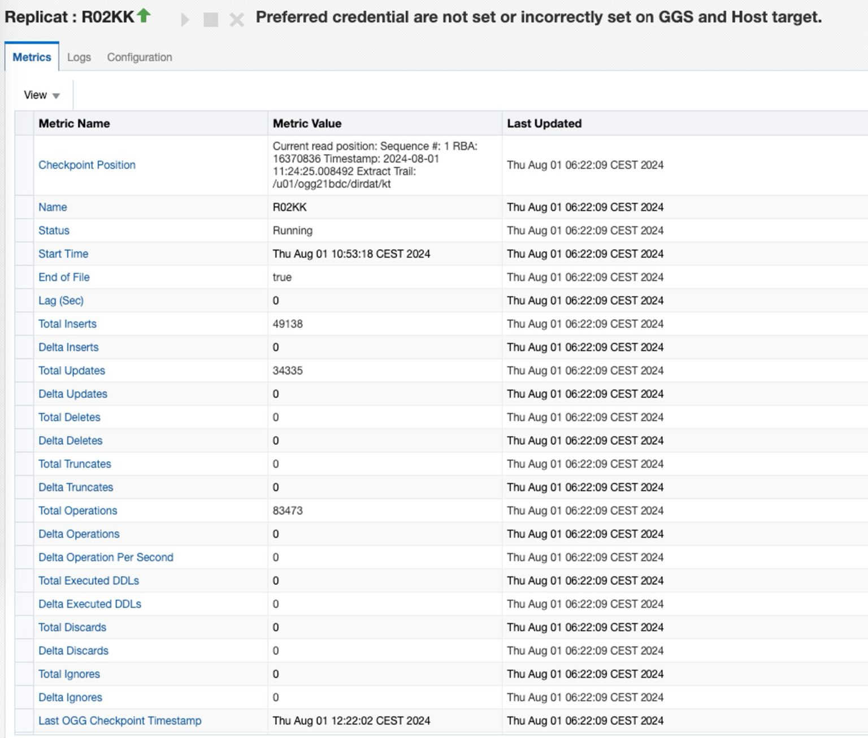Viewport: 868px width, 738px height.
Task: Click the End of File metric link
Action: [x=64, y=277]
